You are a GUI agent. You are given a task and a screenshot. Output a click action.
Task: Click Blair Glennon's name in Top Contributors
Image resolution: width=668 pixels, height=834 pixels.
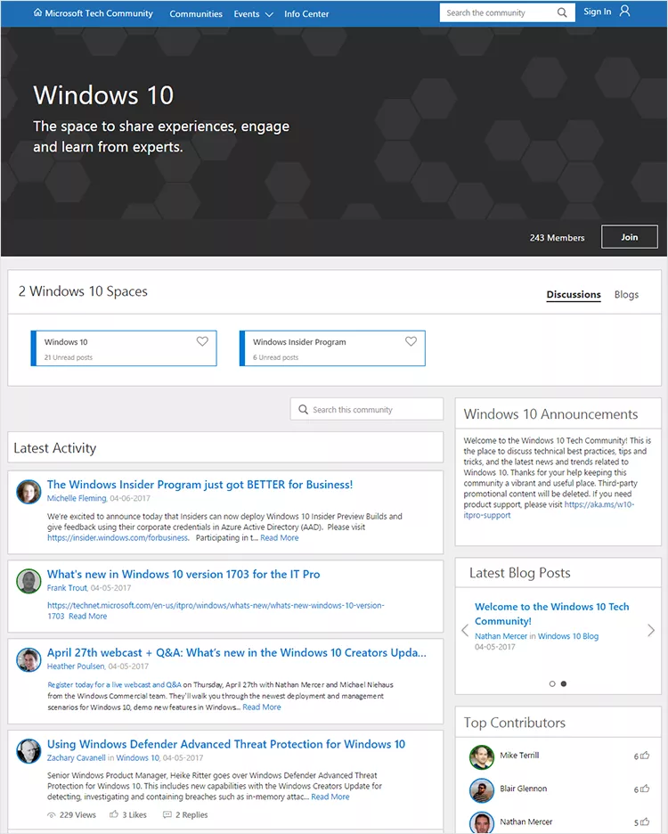524,789
